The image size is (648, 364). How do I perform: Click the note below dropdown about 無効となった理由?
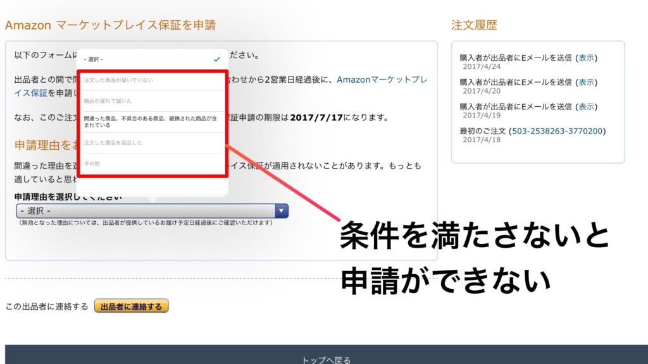pyautogui.click(x=145, y=222)
